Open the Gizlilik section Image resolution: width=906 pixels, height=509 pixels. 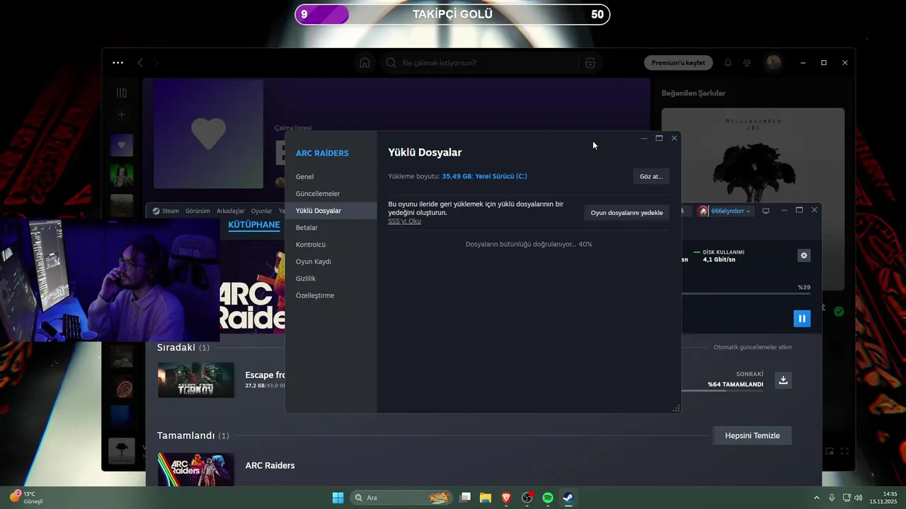click(331, 279)
